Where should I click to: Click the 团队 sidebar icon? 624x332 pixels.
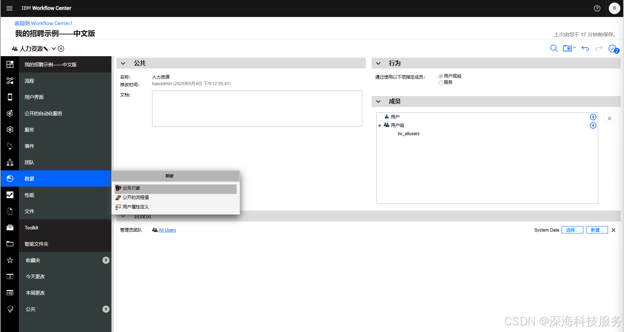coord(10,162)
